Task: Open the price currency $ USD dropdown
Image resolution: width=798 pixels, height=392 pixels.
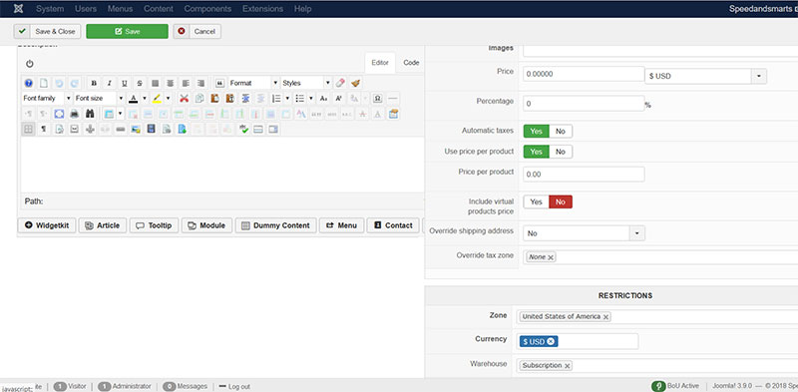Action: click(x=705, y=77)
